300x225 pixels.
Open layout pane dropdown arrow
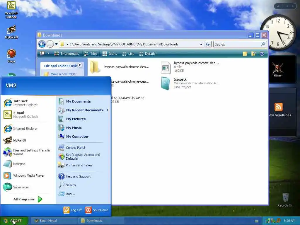coord(48,53)
